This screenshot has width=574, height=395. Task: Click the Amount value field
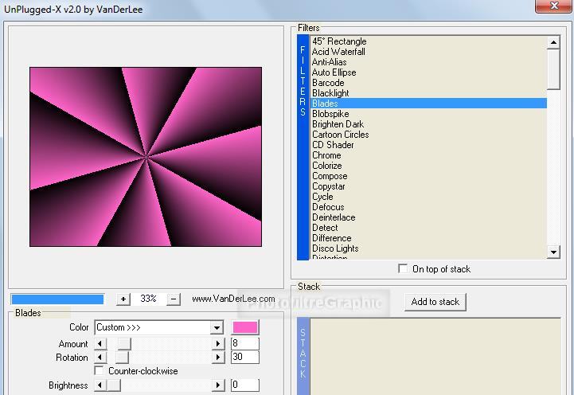[x=245, y=344]
